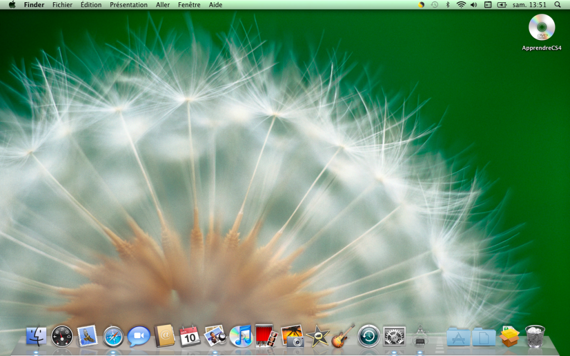Launch the Dashboard gauge icon in Dock
The height and width of the screenshot is (356, 570).
(62, 336)
